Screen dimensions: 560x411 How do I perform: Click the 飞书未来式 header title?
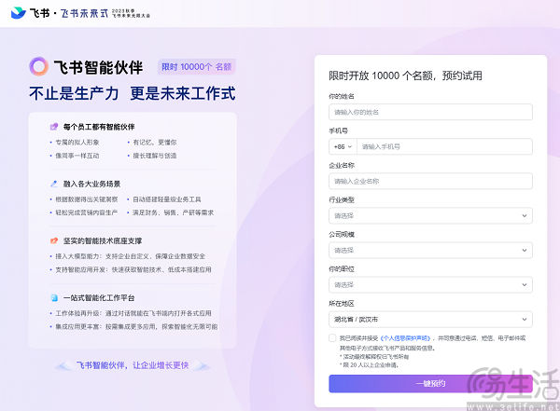[x=84, y=13]
